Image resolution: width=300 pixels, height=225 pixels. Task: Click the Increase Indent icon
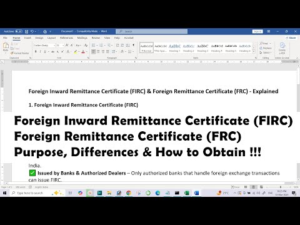coord(122,45)
